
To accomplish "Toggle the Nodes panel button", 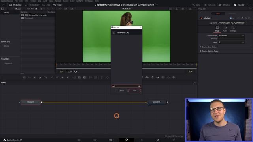I will point(58,5).
